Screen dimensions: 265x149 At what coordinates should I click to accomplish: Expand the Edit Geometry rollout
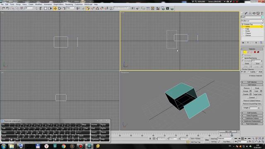pos(252,113)
